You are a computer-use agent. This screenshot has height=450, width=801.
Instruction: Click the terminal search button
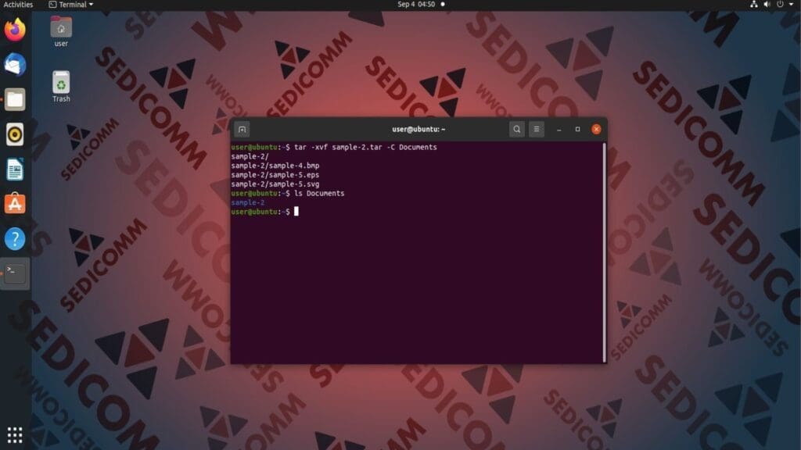coord(516,129)
